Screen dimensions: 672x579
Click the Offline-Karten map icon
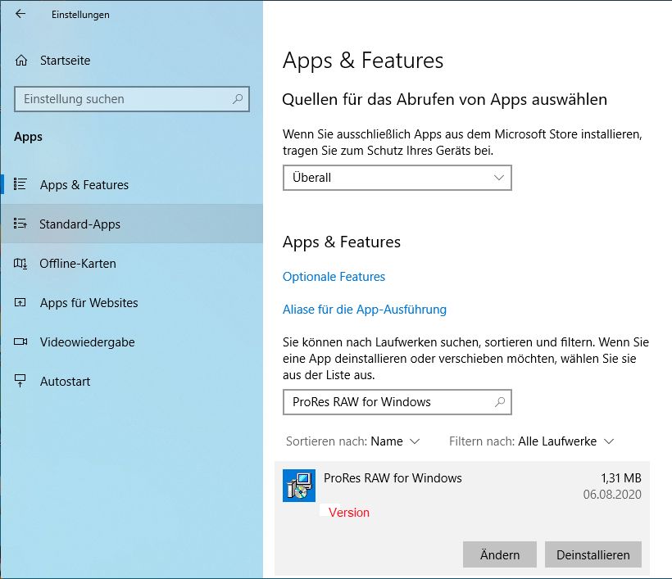tap(21, 263)
